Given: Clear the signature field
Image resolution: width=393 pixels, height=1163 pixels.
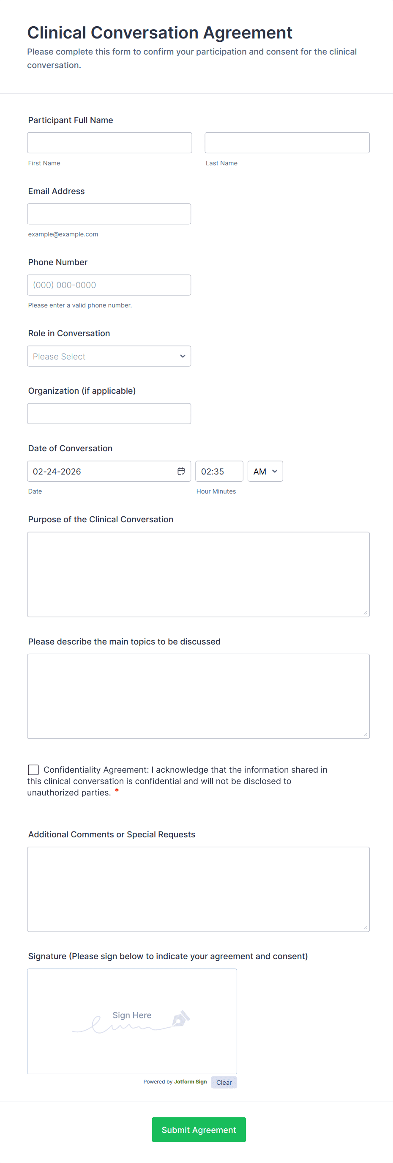Looking at the screenshot, I should click(x=224, y=1082).
